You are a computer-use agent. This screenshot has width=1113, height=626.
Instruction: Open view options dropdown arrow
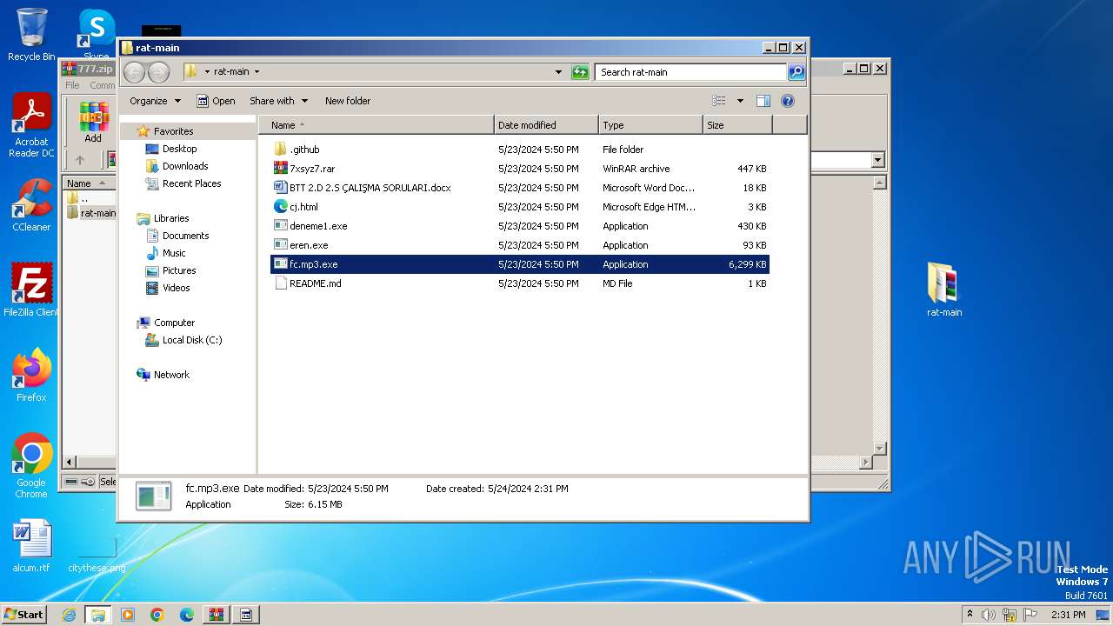click(x=740, y=101)
